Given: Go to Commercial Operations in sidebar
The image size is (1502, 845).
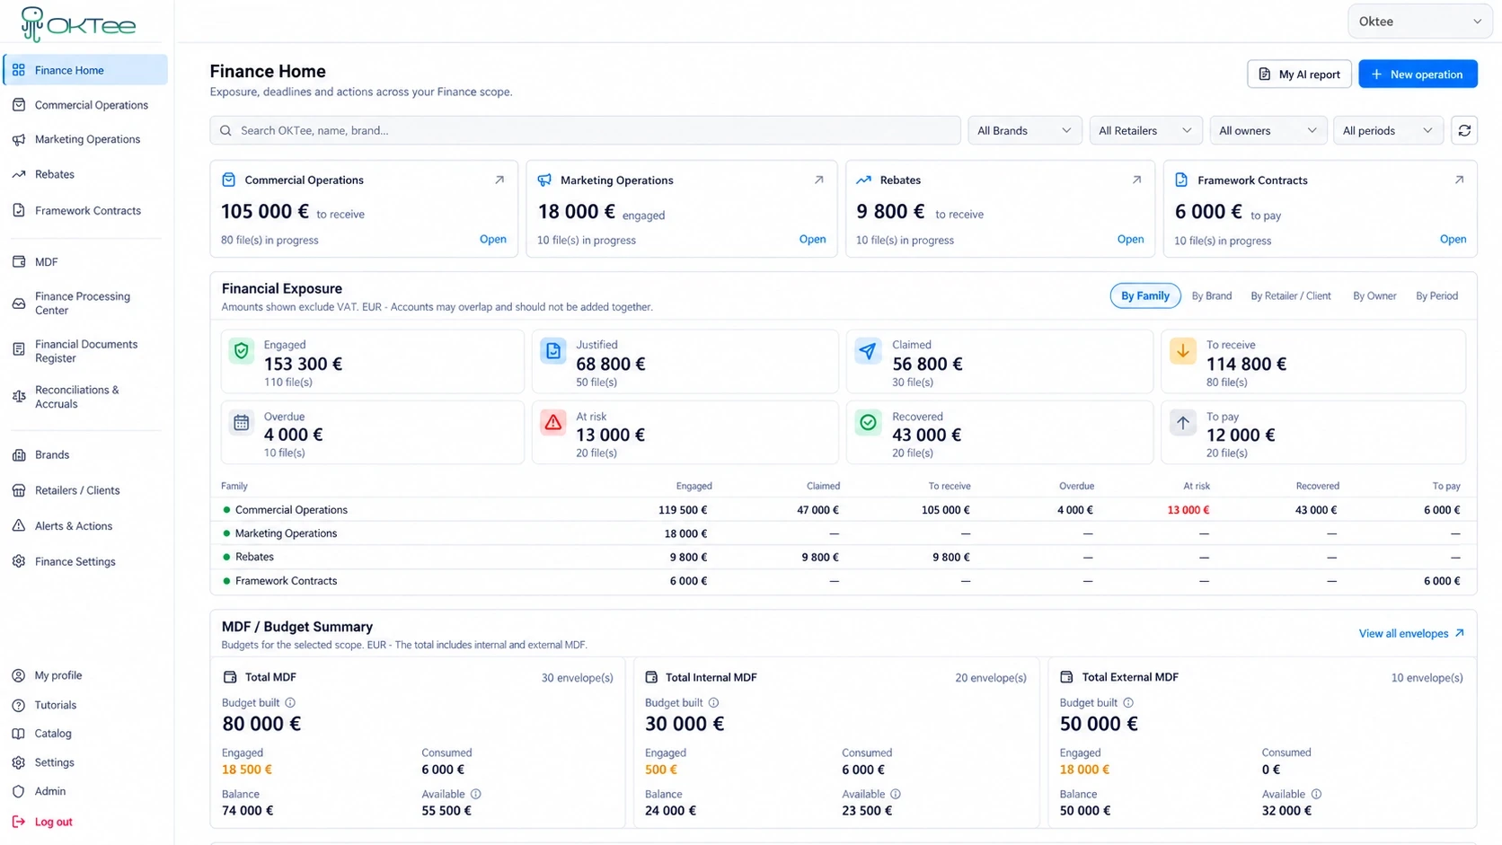Looking at the screenshot, I should (85, 105).
